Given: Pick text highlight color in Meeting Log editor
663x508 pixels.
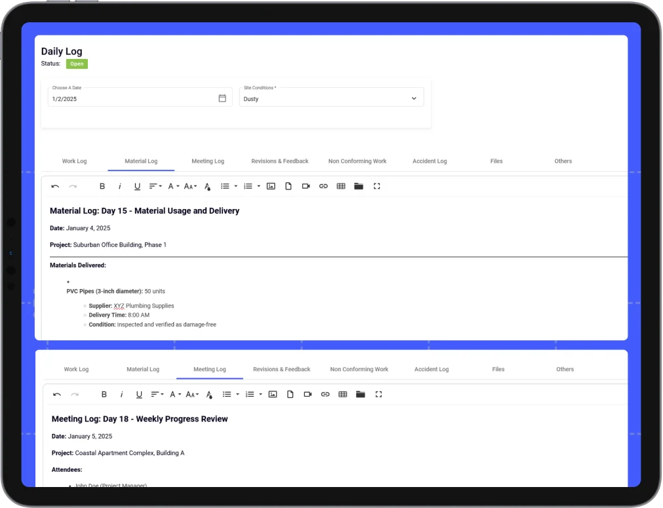Looking at the screenshot, I should pyautogui.click(x=209, y=395).
